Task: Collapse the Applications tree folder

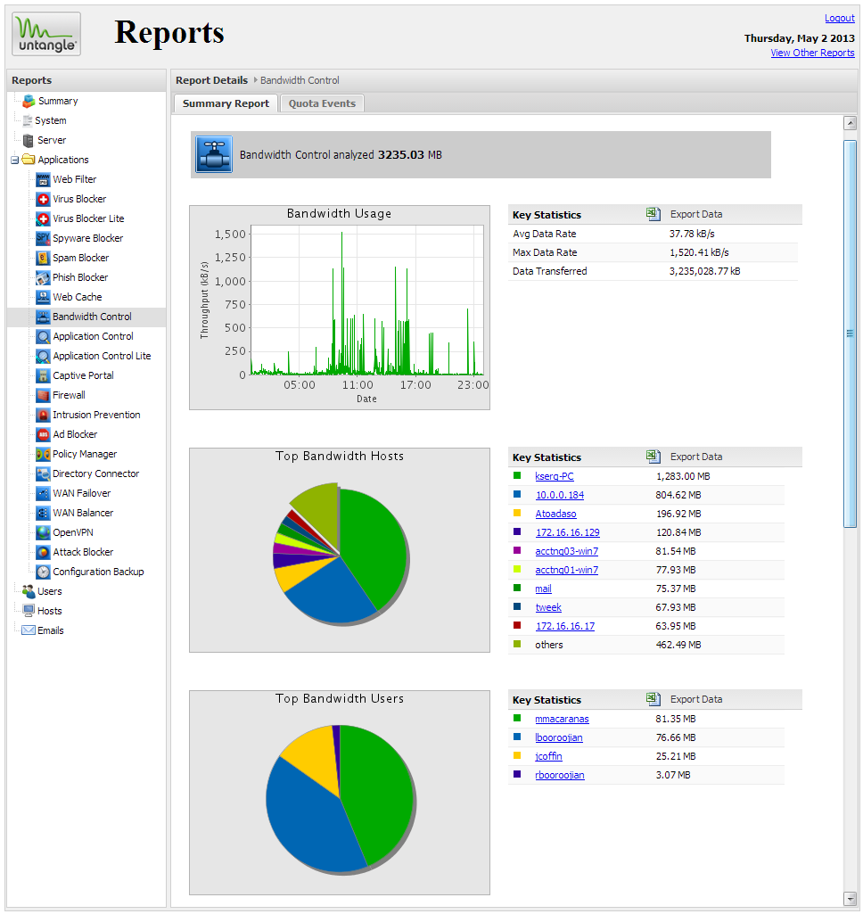Action: pyautogui.click(x=14, y=161)
